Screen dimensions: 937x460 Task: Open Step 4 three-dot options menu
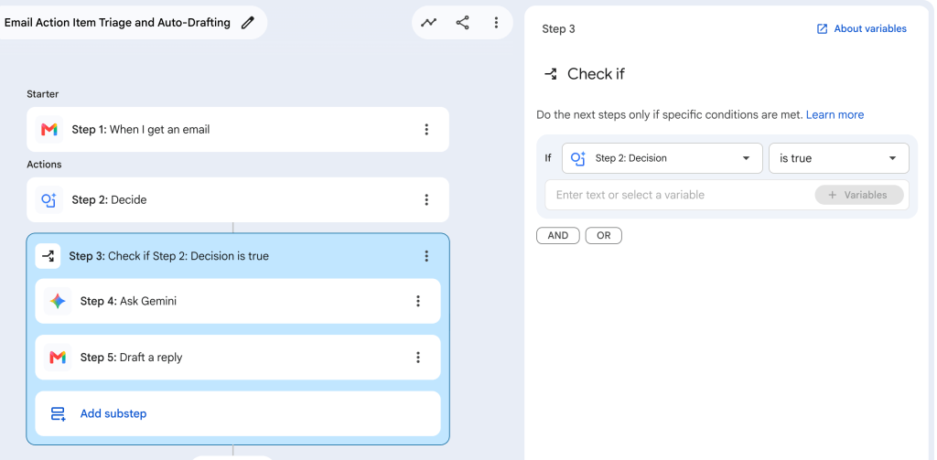pyautogui.click(x=418, y=302)
